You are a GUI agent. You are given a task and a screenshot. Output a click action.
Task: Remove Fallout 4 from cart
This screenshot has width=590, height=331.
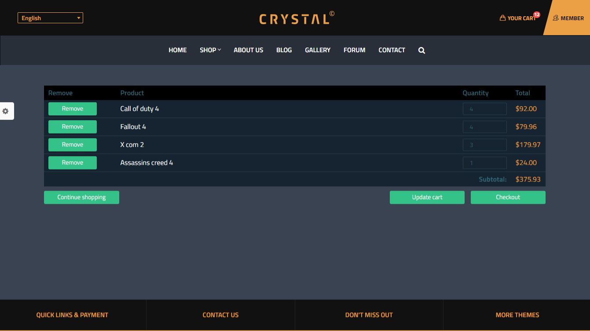(x=73, y=127)
